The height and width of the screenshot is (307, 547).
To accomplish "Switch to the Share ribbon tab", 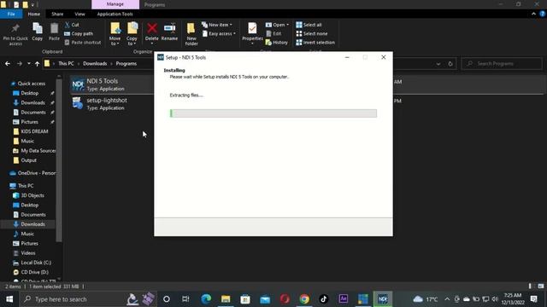I will pyautogui.click(x=57, y=14).
